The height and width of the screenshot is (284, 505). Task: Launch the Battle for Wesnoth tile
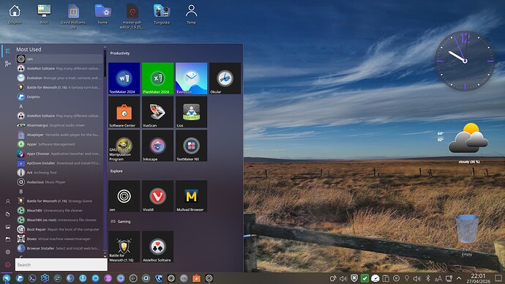click(124, 247)
